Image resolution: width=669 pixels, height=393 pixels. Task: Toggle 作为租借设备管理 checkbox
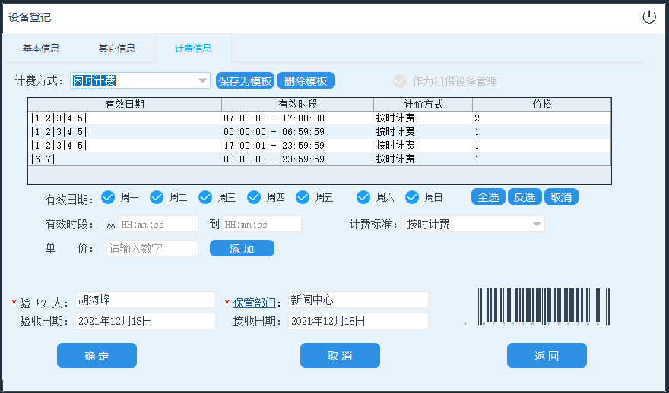point(400,81)
